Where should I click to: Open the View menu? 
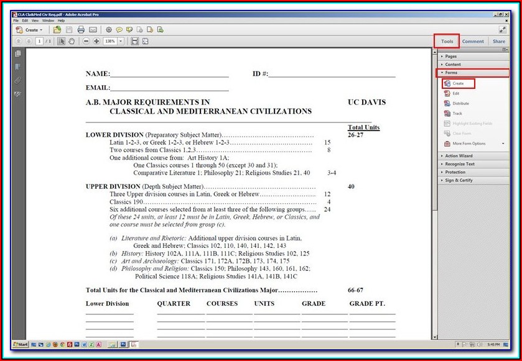(34, 19)
